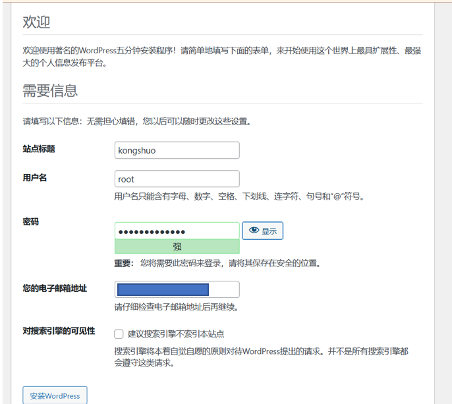The image size is (452, 404).
Task: Click the 密码 label
Action: (x=30, y=221)
